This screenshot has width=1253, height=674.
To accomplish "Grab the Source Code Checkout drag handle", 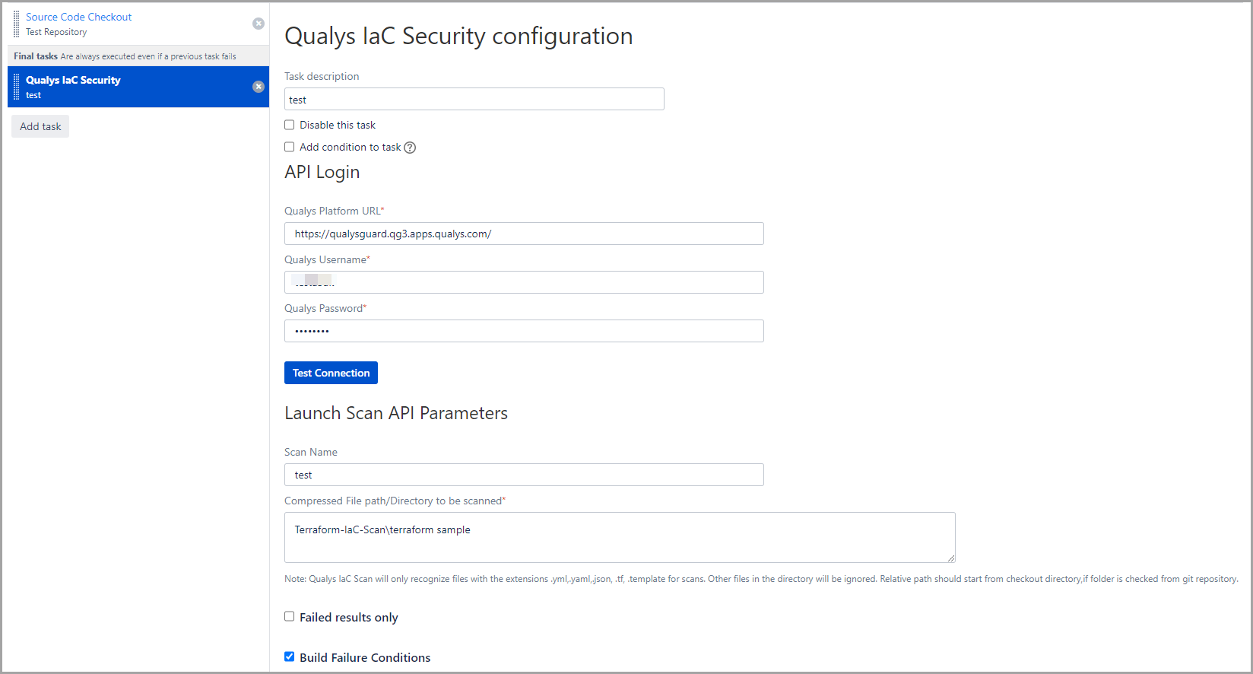I will 17,24.
